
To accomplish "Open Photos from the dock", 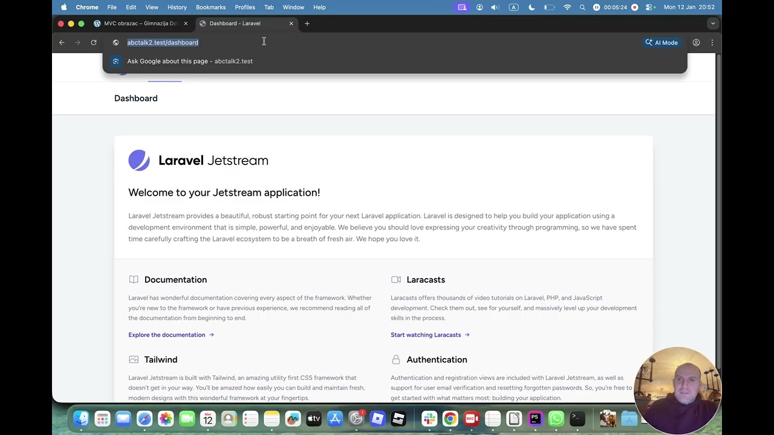I will 166,418.
